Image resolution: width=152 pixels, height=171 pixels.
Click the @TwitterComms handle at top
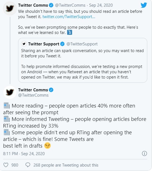tap(70, 5)
